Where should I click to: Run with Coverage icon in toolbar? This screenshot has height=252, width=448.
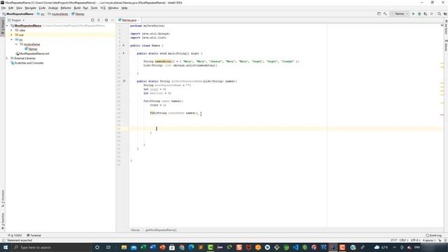426,14
